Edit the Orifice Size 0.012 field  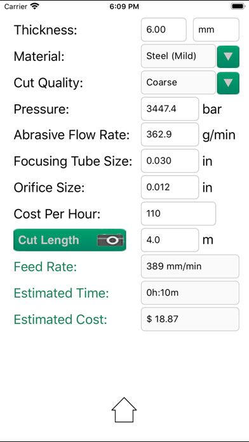pyautogui.click(x=170, y=187)
